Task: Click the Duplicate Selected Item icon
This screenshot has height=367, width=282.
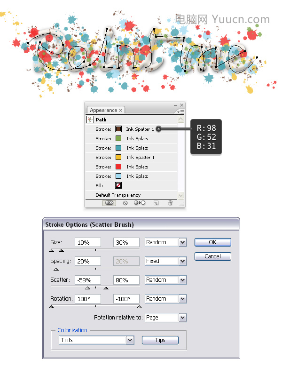Action: (156, 203)
